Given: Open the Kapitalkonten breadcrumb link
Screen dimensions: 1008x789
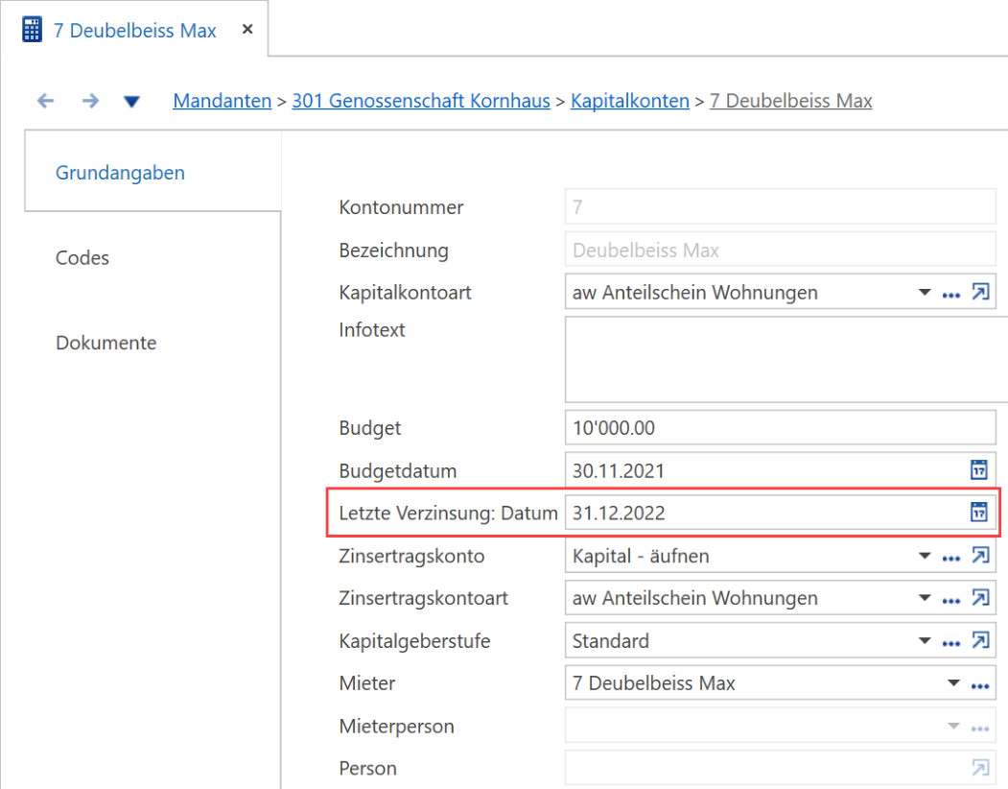Looking at the screenshot, I should click(x=630, y=101).
